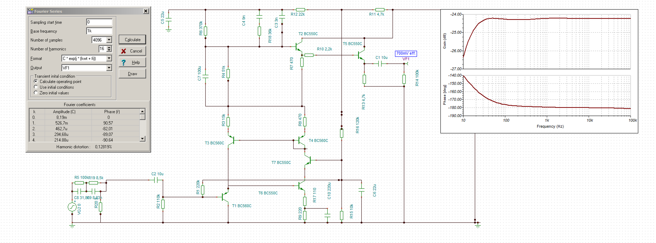This screenshot has width=656, height=243.
Task: Select Use initial conditions option
Action: [36, 87]
